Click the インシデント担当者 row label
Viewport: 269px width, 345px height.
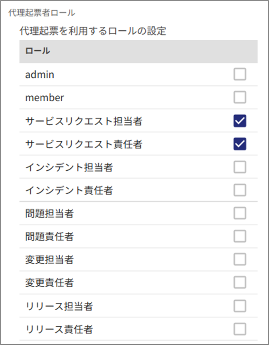tap(69, 168)
